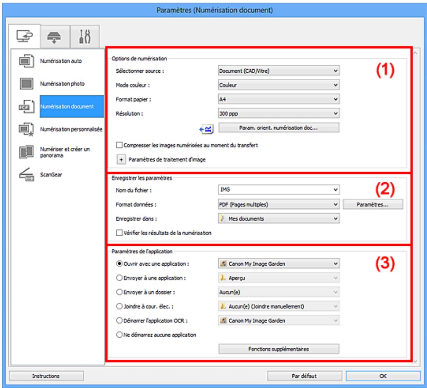Enable Compresser les images numérisées checkbox
427x388 pixels.
coord(119,145)
